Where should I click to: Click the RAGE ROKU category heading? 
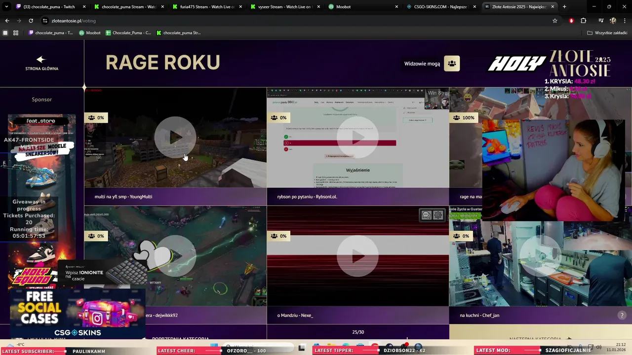[x=163, y=63]
